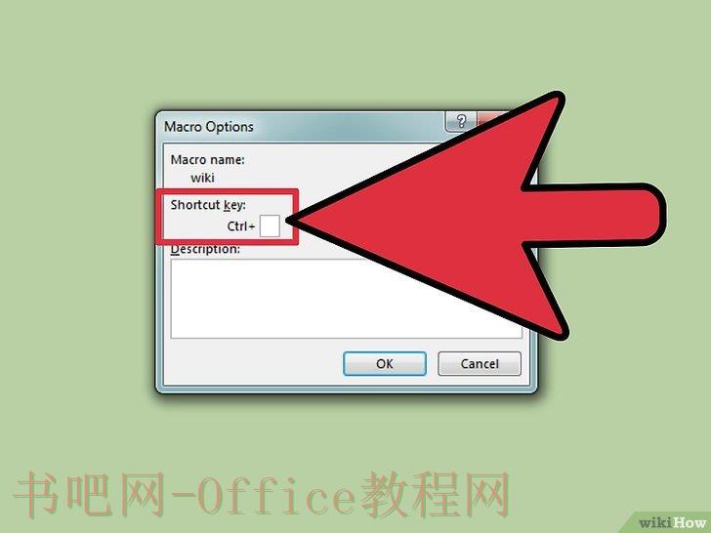Focus the Ctrl+ shortcut key box
The image size is (711, 533).
(x=270, y=226)
